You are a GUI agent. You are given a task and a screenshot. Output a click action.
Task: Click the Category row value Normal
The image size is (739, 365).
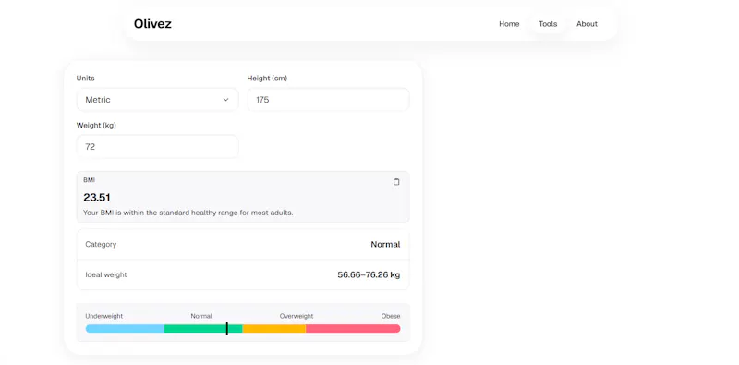385,244
